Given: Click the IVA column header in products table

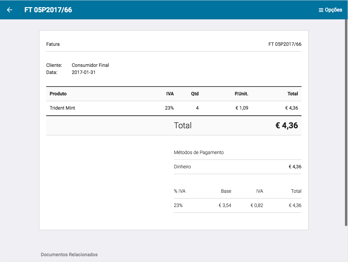Looking at the screenshot, I should pyautogui.click(x=170, y=94).
